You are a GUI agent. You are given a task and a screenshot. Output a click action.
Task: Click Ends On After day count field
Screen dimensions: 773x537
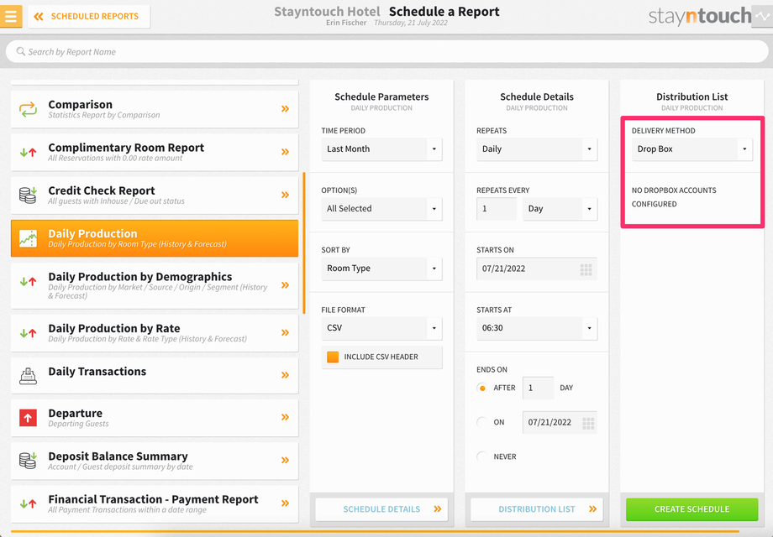pos(539,388)
